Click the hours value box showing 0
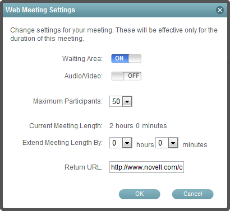The image size is (230, 211). [x=116, y=143]
